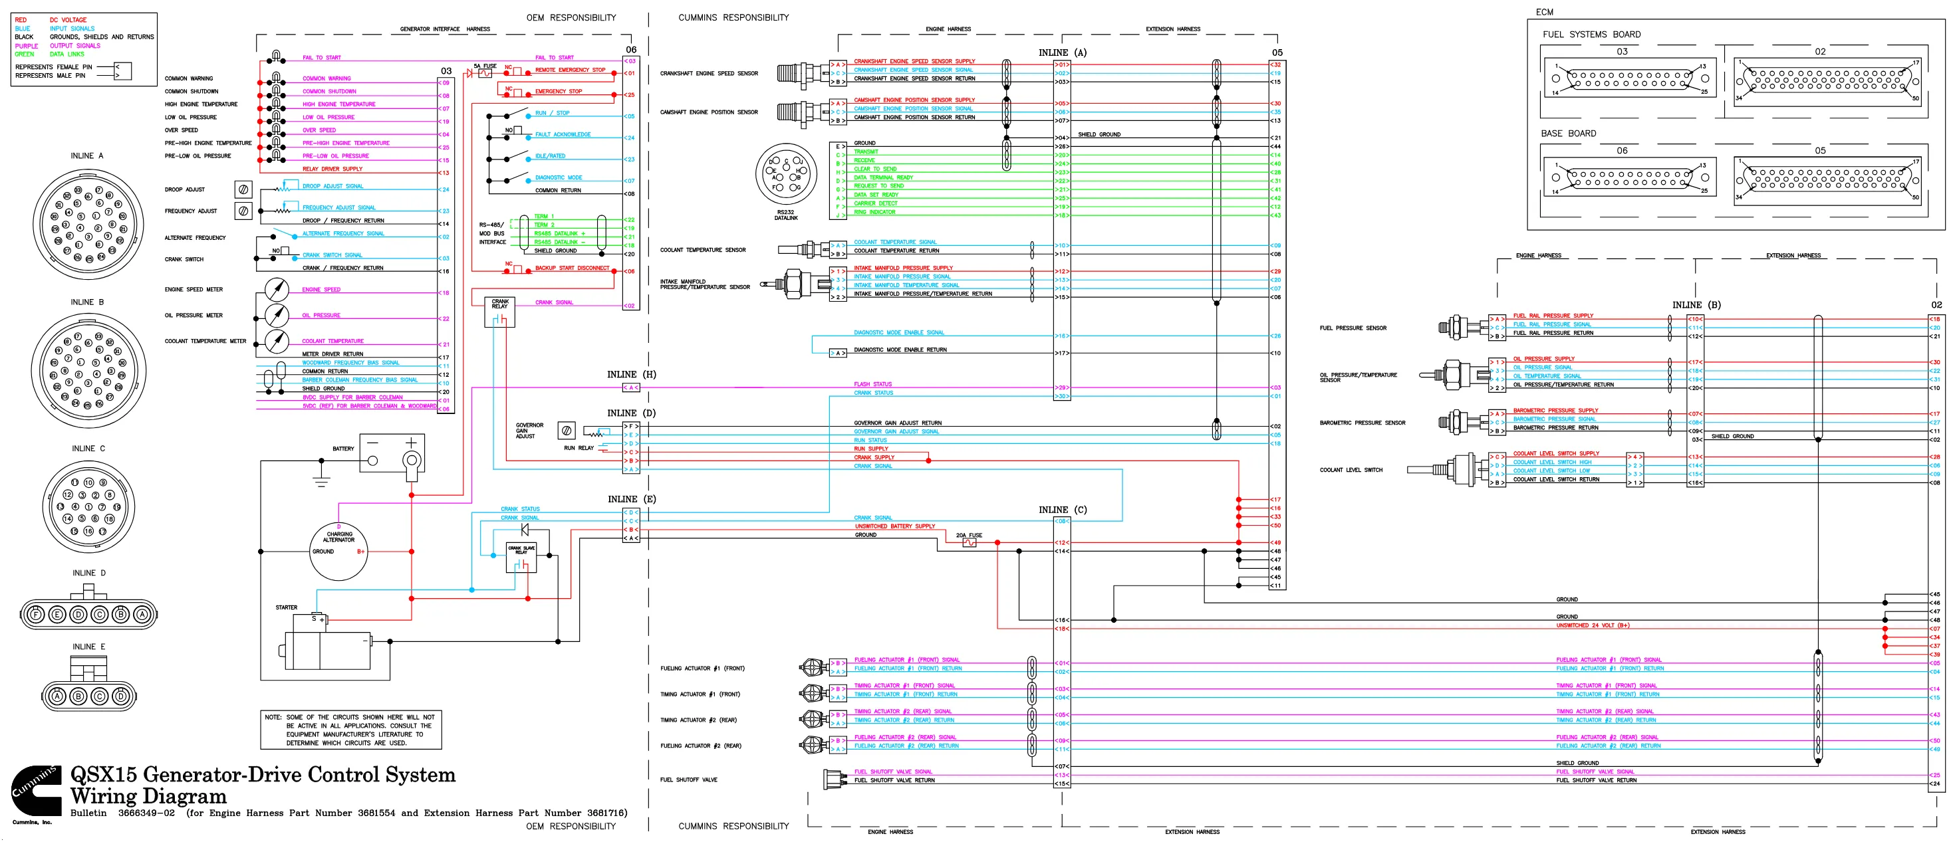Click the 'INLINE (C)' connector header
Image resolution: width=1953 pixels, height=842 pixels.
pos(1061,509)
